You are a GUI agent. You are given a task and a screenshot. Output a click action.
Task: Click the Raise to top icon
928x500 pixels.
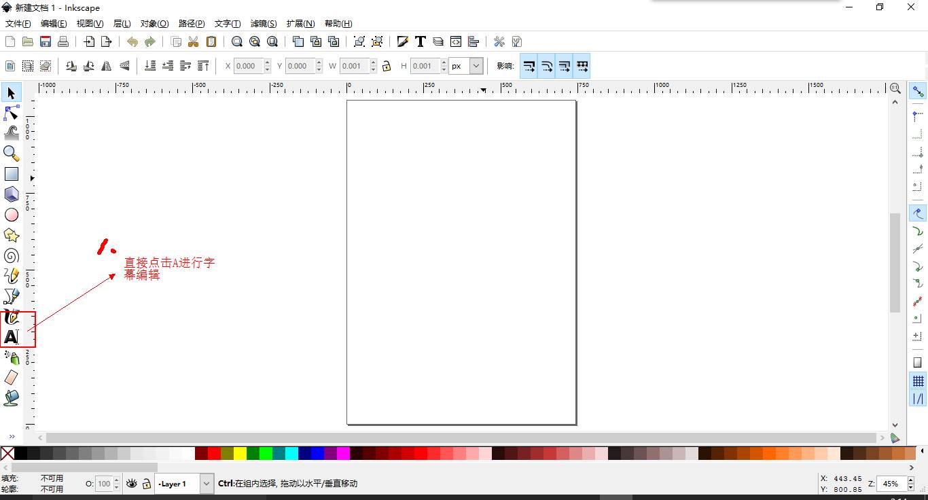(x=203, y=66)
